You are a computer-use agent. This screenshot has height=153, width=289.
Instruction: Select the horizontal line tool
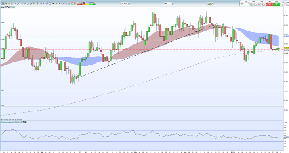(x=25, y=3)
